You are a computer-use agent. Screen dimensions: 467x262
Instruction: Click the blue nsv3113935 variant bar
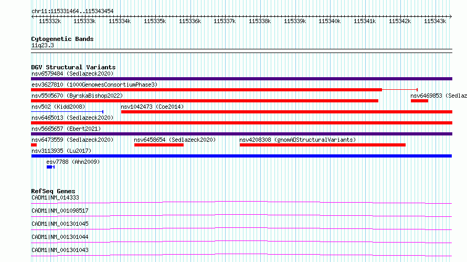(241, 156)
